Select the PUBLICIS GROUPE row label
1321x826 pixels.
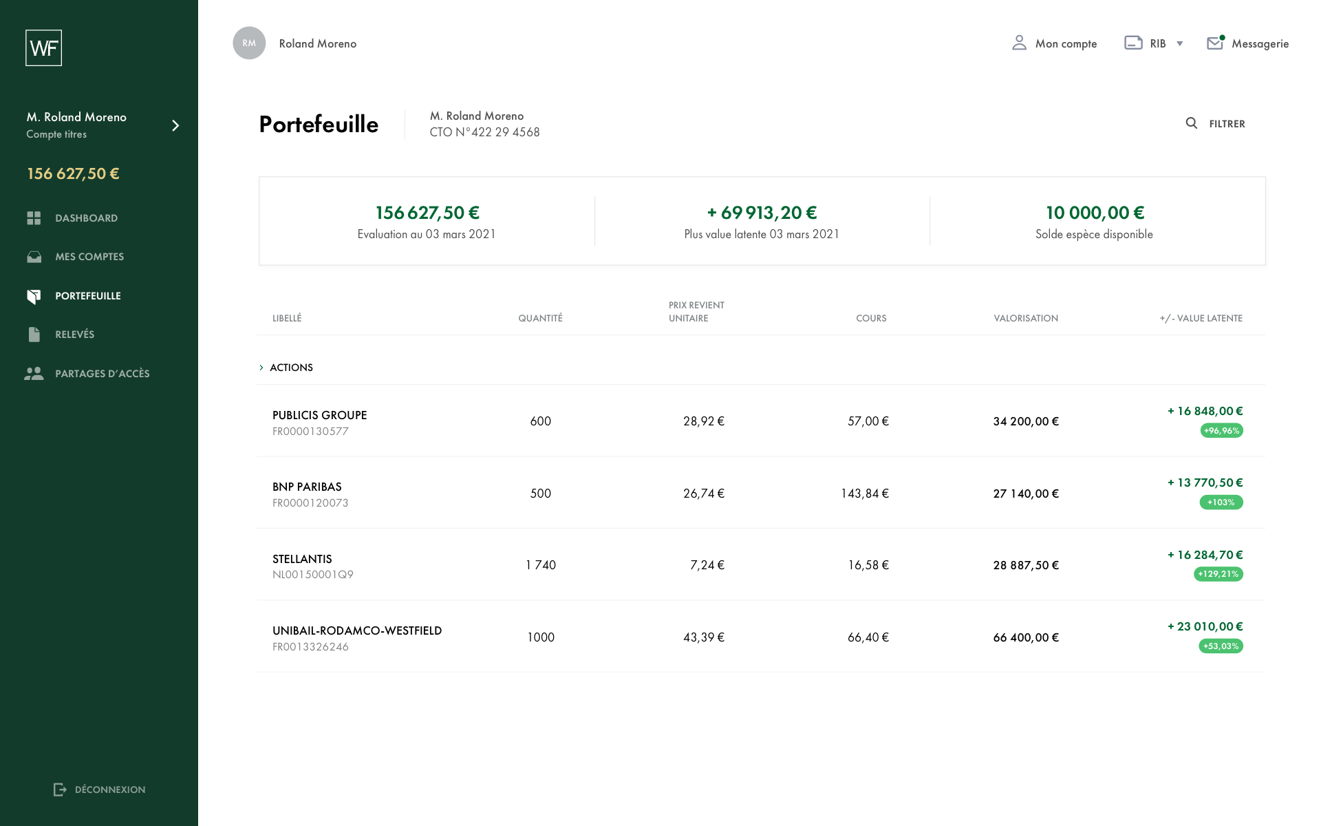[319, 415]
